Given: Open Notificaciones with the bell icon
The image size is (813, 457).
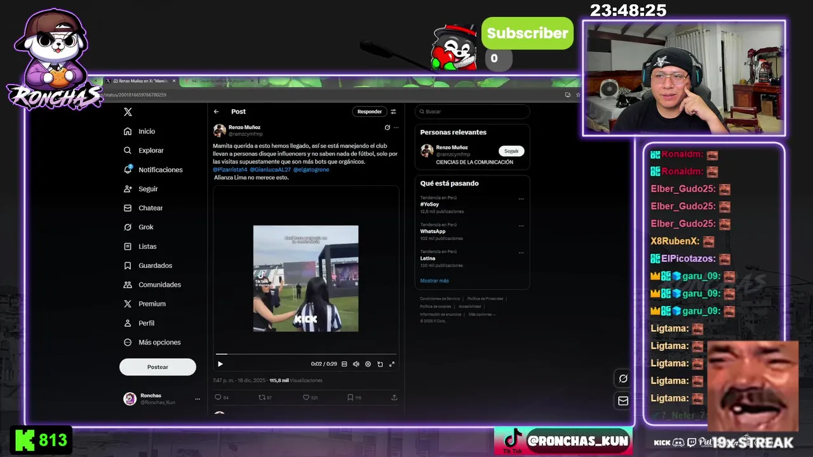Looking at the screenshot, I should (x=153, y=169).
